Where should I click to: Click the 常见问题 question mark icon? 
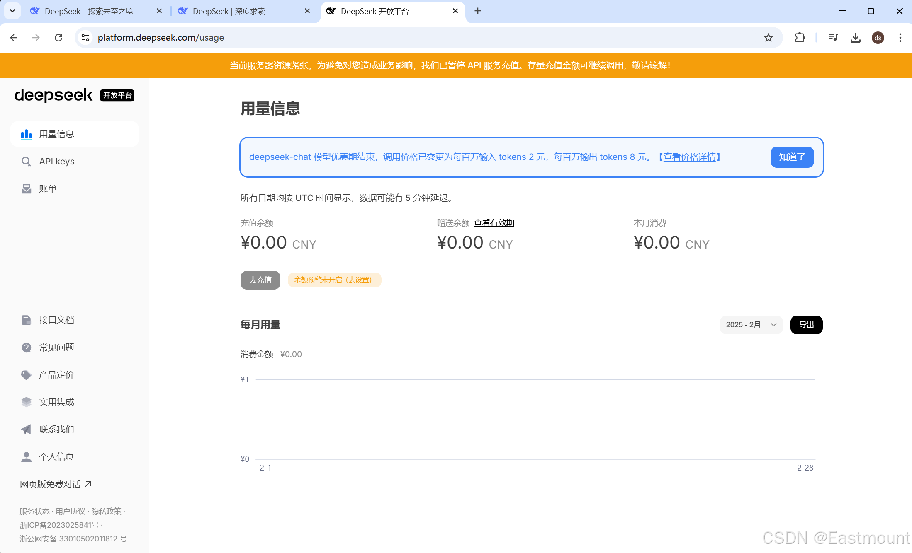coord(26,347)
